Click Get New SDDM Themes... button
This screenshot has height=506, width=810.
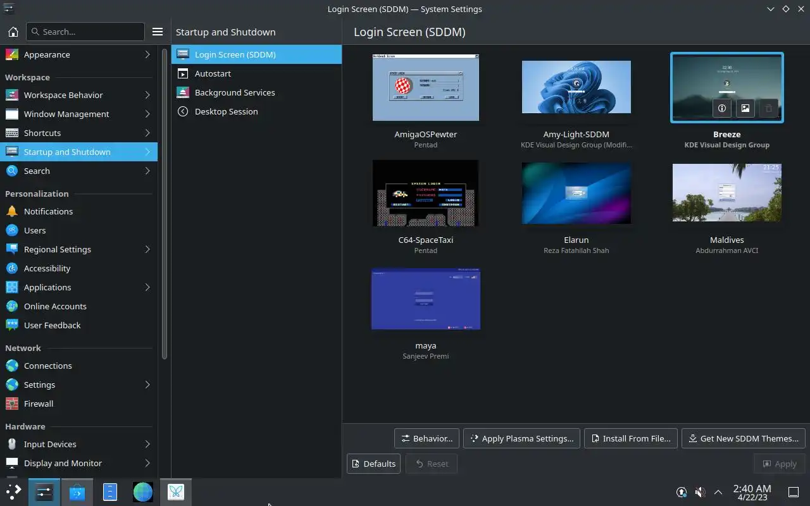point(744,438)
